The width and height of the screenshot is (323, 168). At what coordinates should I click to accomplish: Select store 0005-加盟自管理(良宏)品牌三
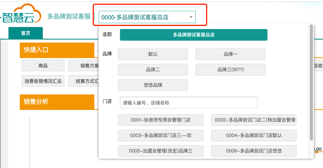[160, 151]
